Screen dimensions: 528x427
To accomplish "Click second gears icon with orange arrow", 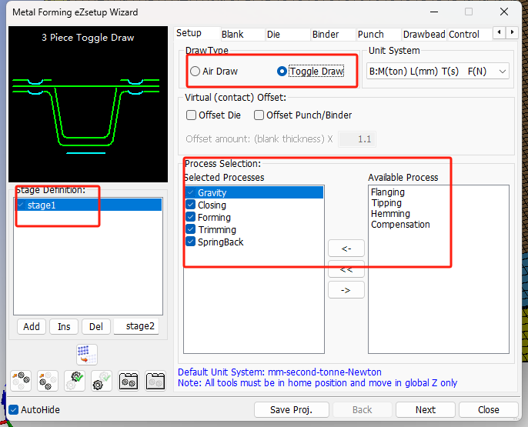I will 48,381.
